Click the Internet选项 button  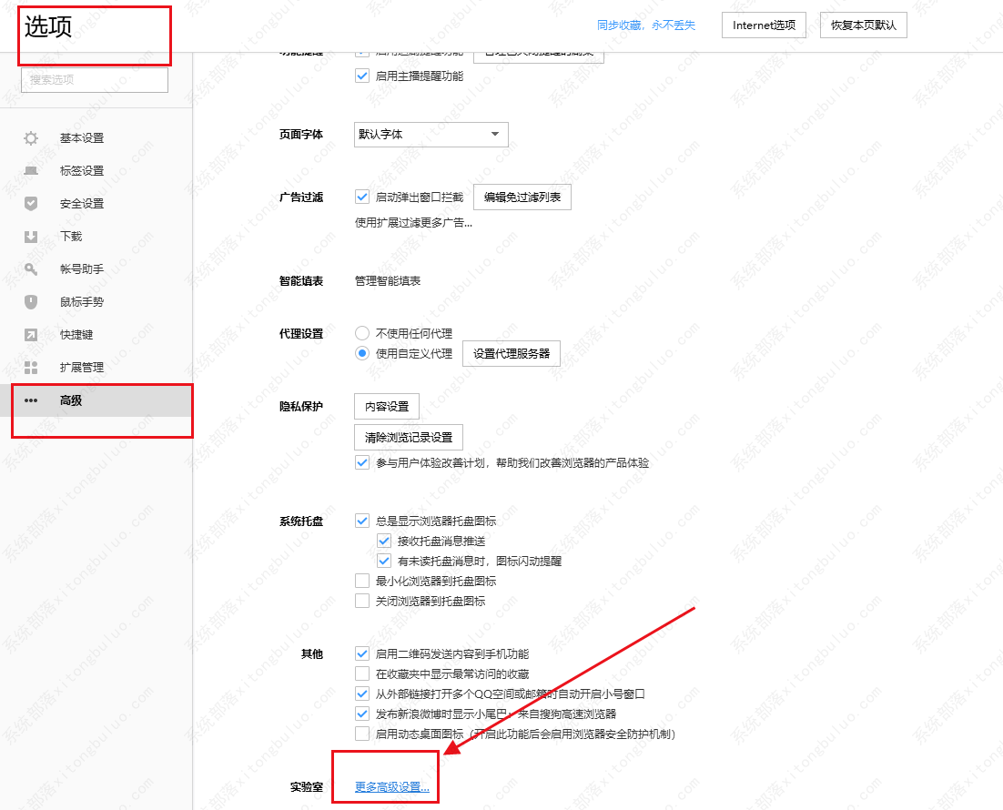click(x=764, y=25)
